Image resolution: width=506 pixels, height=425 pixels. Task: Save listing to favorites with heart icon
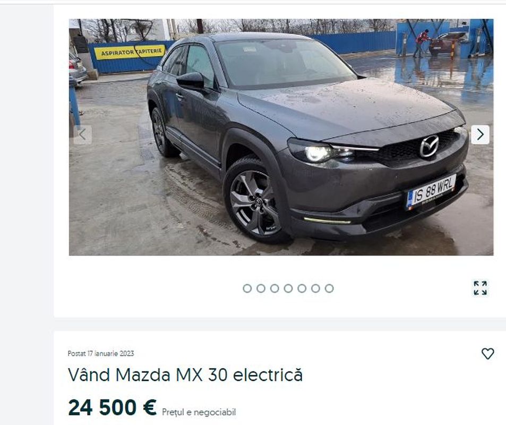(487, 354)
